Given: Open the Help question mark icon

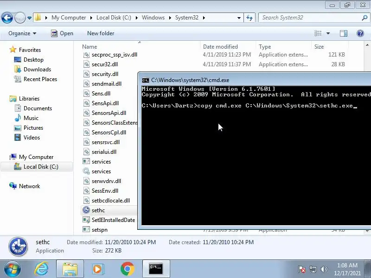Looking at the screenshot, I should pos(360,33).
